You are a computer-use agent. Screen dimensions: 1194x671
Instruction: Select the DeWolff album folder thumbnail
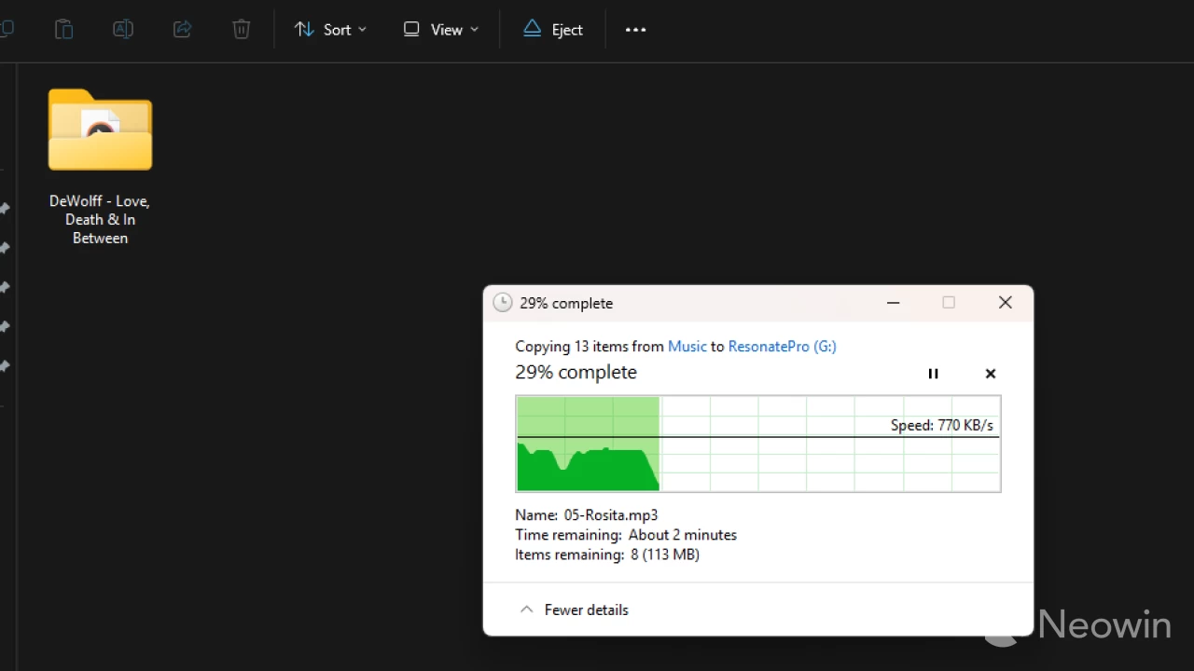click(100, 130)
